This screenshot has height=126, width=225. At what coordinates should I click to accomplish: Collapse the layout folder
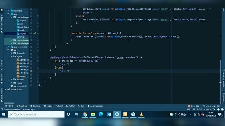coord(11,57)
